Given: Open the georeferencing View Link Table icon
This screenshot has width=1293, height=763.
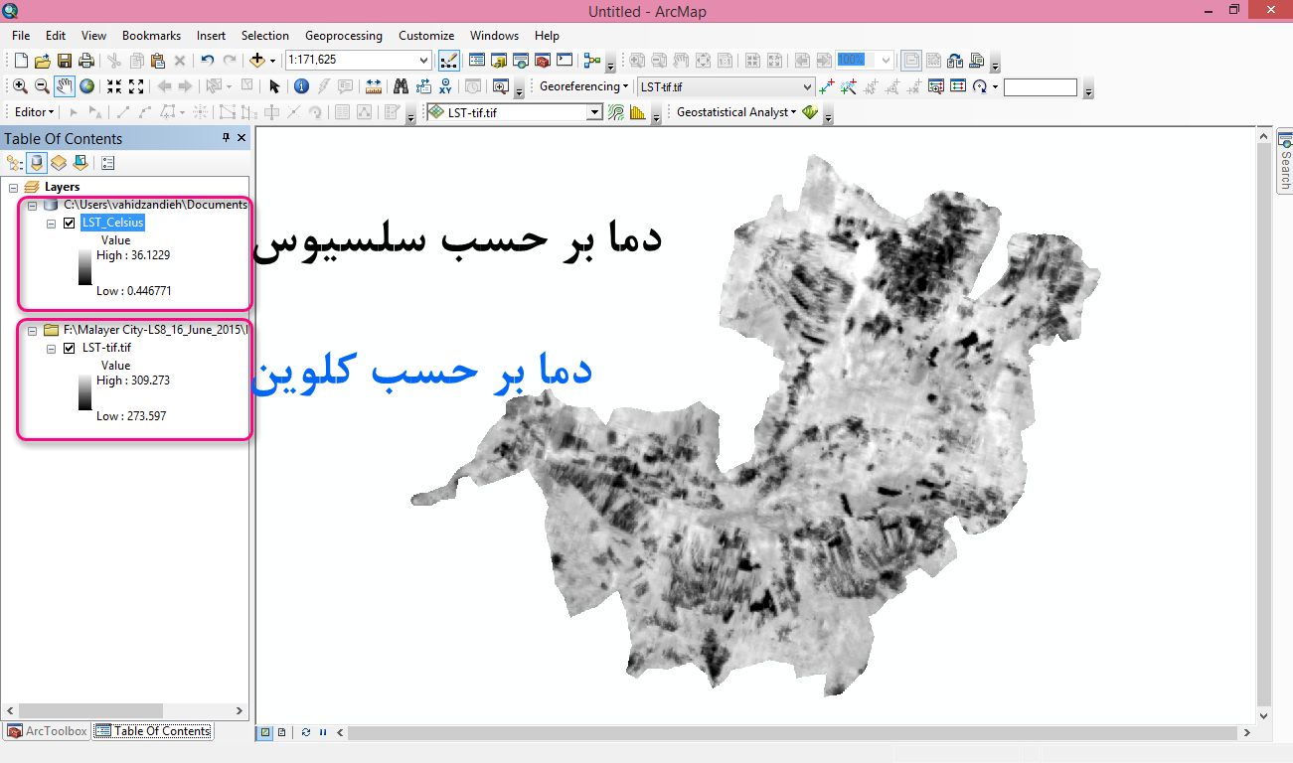Looking at the screenshot, I should 958,86.
